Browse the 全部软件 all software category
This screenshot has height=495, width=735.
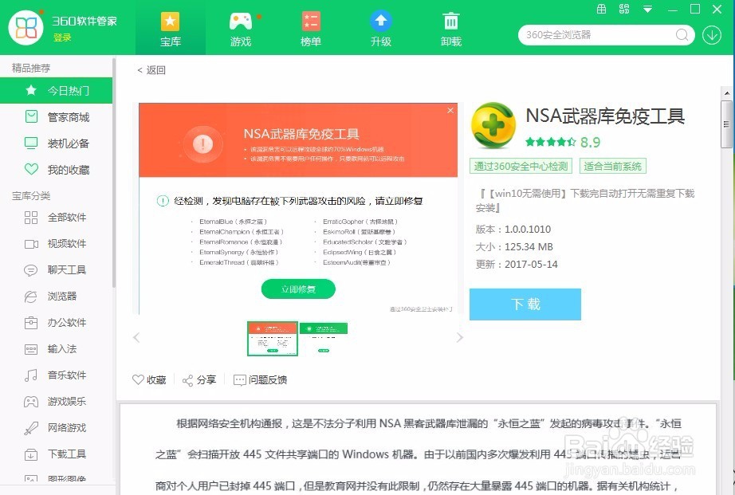pyautogui.click(x=68, y=217)
